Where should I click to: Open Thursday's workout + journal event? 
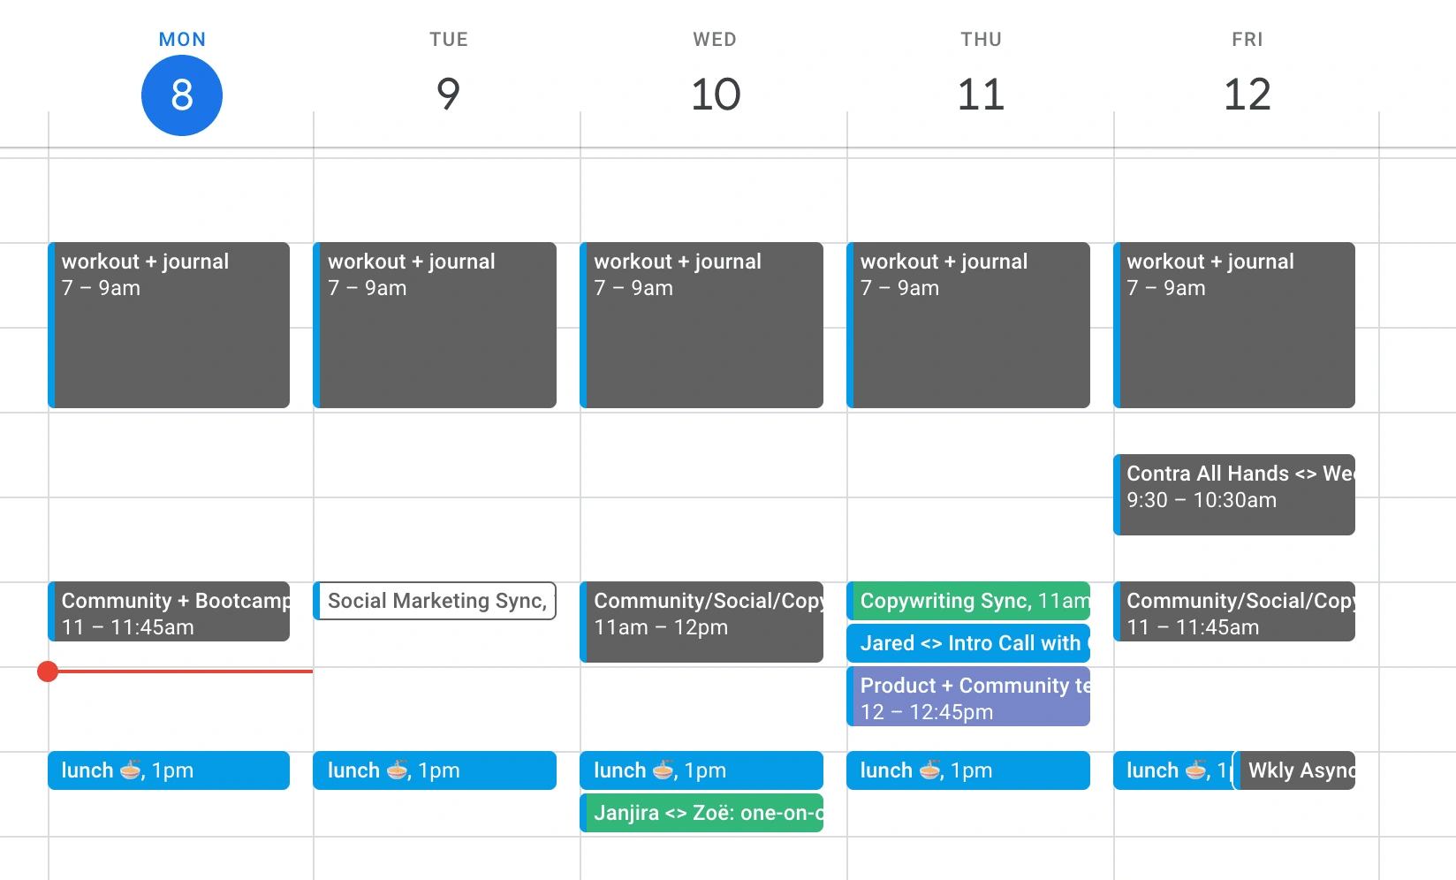(968, 325)
